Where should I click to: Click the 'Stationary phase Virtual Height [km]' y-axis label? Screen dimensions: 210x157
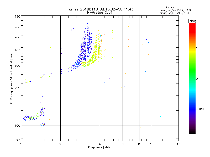(12, 79)
